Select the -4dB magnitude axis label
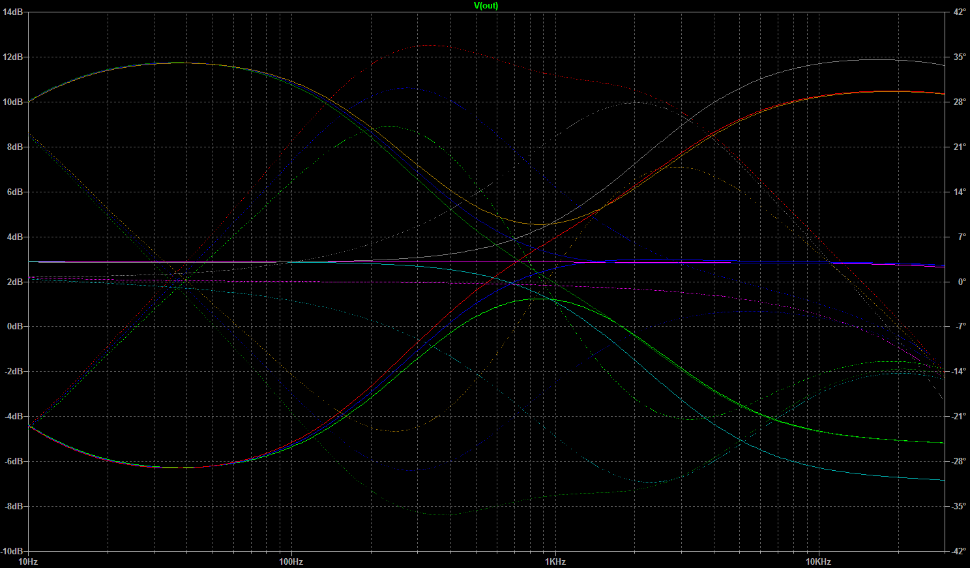970x568 pixels. tap(13, 417)
